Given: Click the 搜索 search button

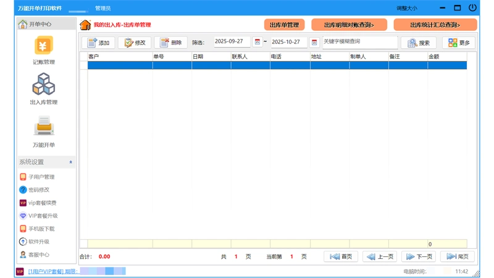Looking at the screenshot, I should (x=419, y=43).
